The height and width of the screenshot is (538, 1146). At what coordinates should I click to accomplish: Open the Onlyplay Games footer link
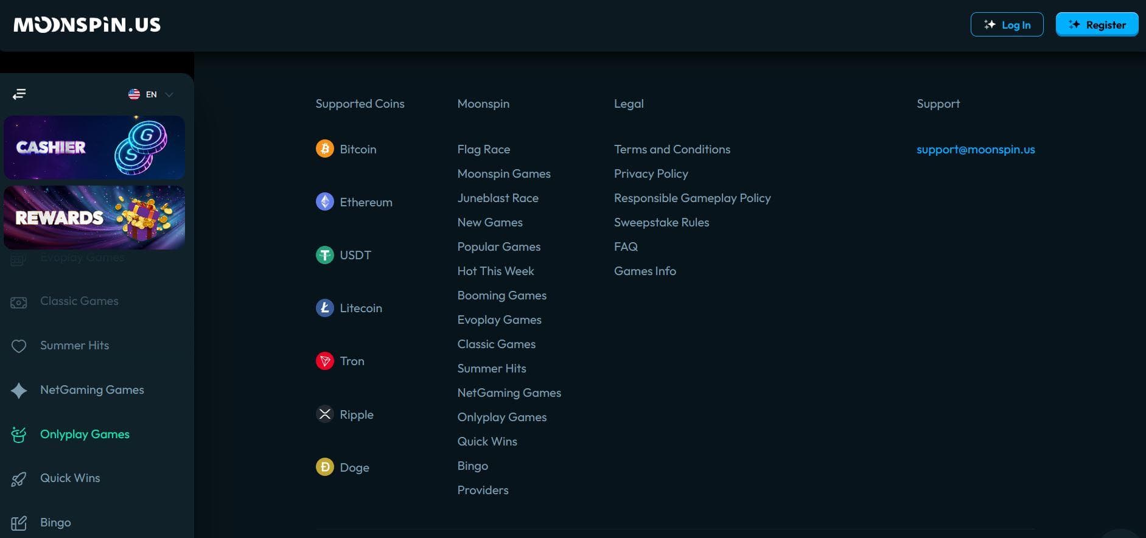pyautogui.click(x=501, y=417)
